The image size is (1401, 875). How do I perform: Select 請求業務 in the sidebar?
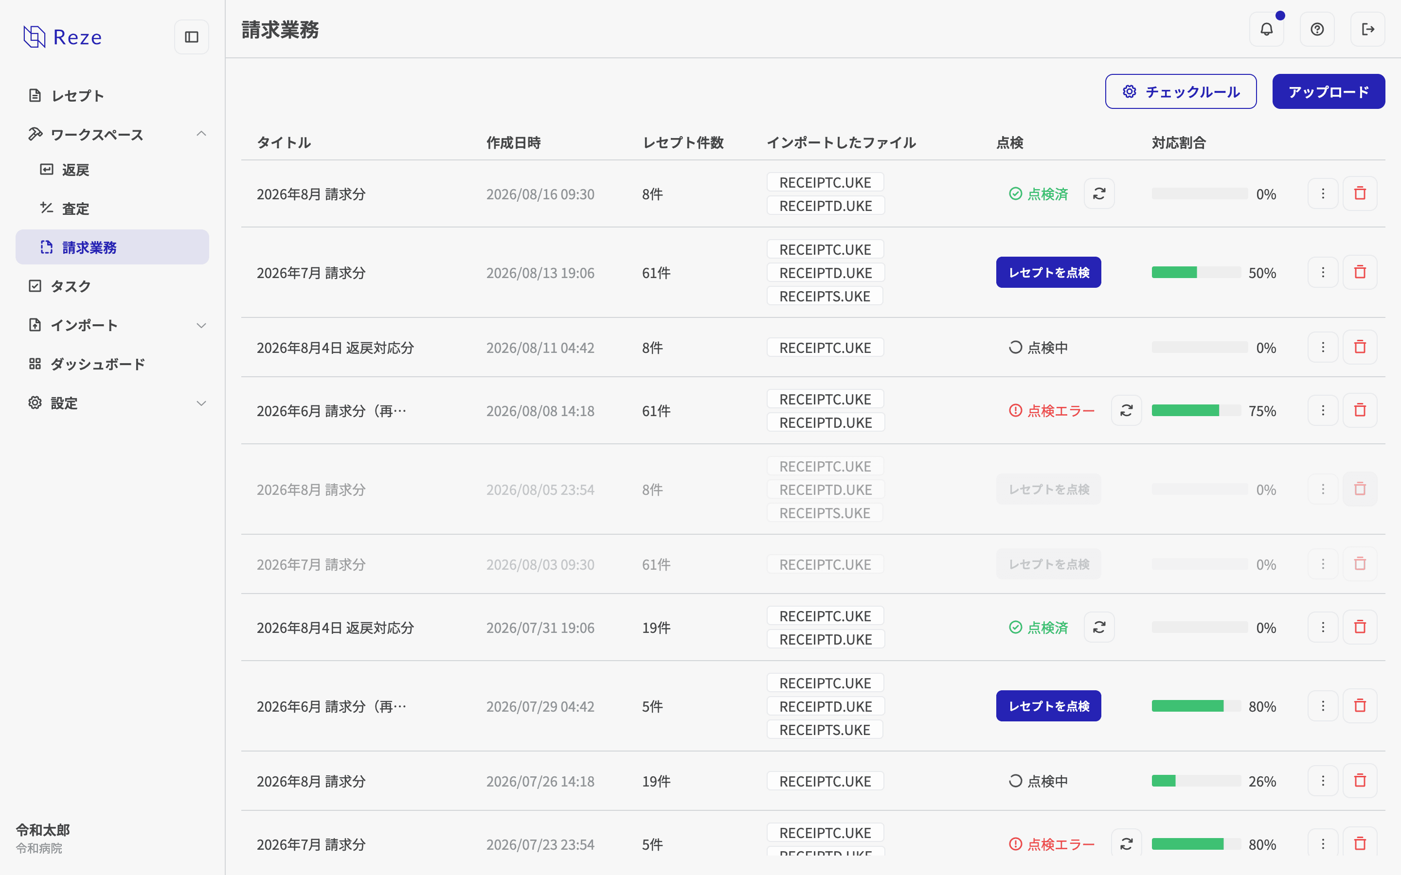click(112, 247)
